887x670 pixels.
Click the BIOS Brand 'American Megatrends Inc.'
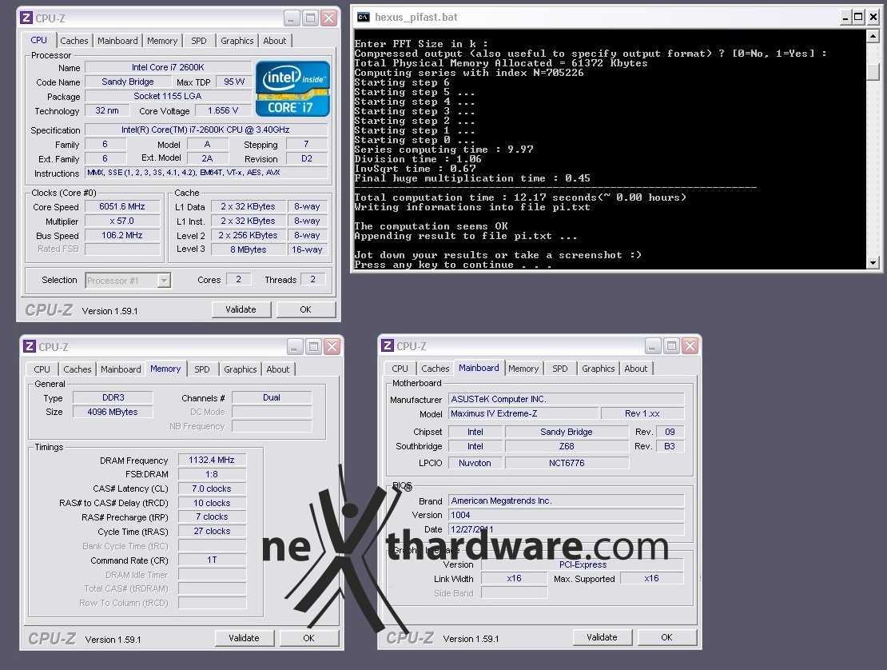pyautogui.click(x=567, y=501)
